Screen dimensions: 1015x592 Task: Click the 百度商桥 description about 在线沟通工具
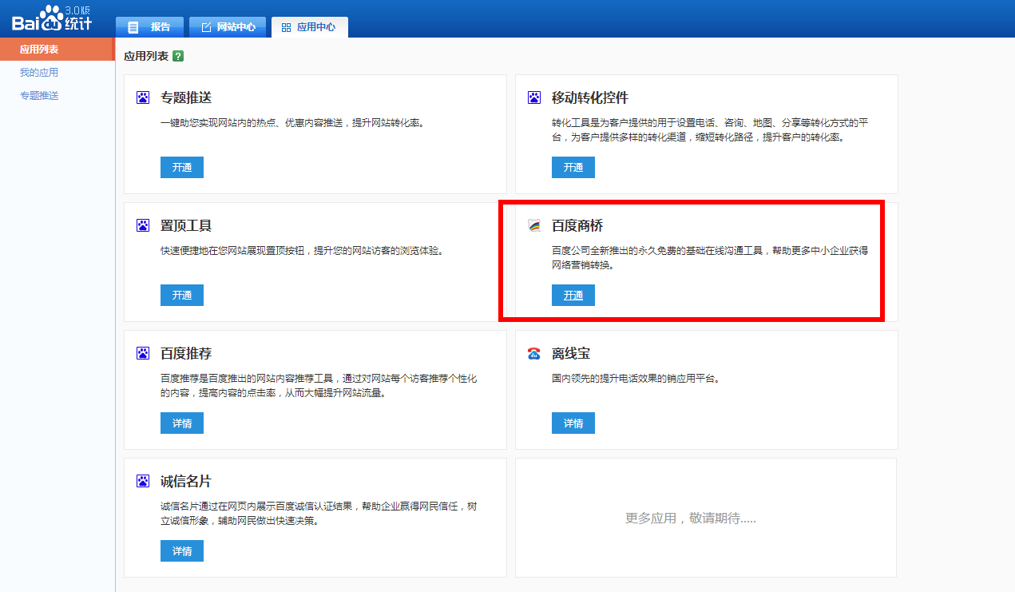pyautogui.click(x=710, y=258)
